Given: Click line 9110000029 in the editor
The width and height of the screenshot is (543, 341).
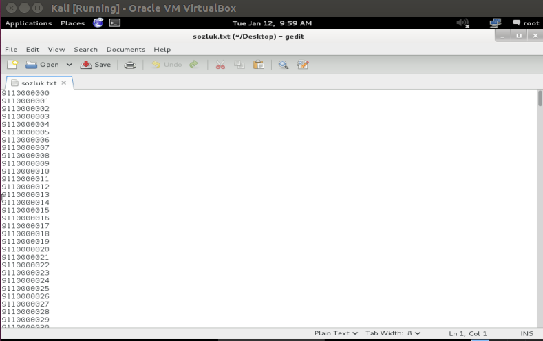Looking at the screenshot, I should [25, 320].
